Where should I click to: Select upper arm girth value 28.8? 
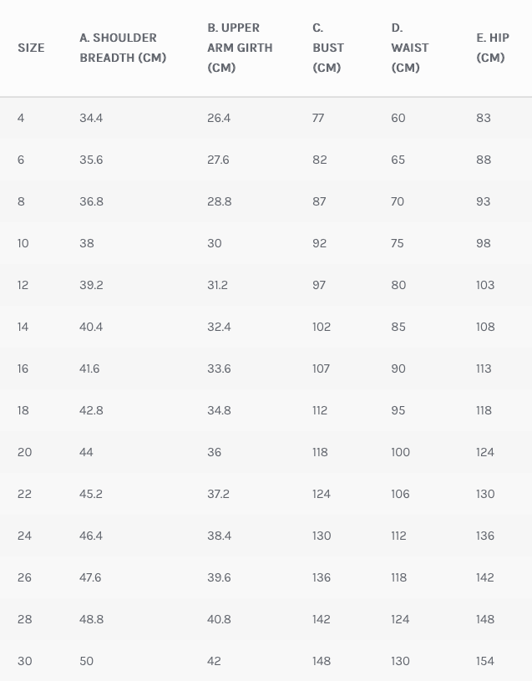coord(219,201)
